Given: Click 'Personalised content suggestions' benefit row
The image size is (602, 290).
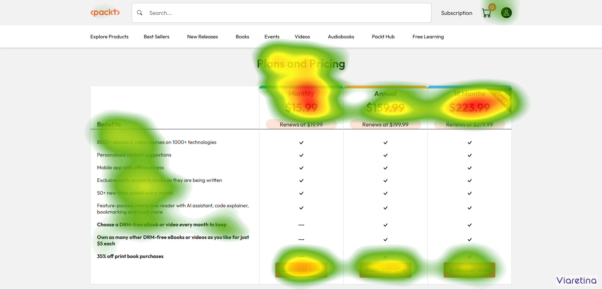Looking at the screenshot, I should (x=134, y=155).
